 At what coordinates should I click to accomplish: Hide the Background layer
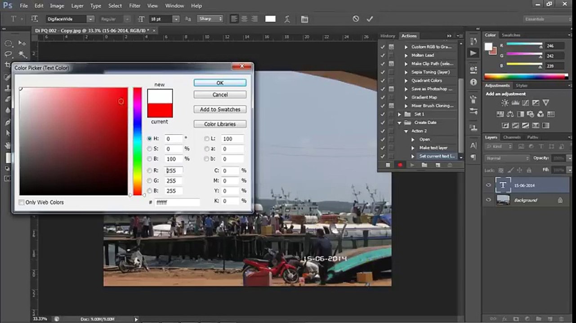(488, 200)
